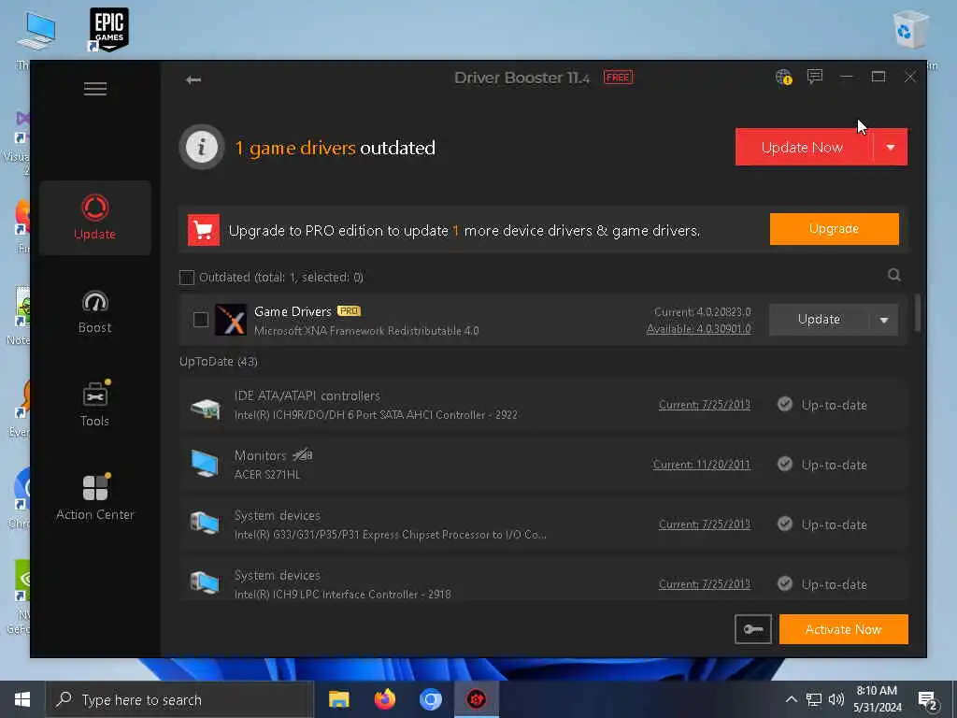This screenshot has width=957, height=718.
Task: Open Current: 11/20/2011 link for Monitors
Action: (x=701, y=465)
